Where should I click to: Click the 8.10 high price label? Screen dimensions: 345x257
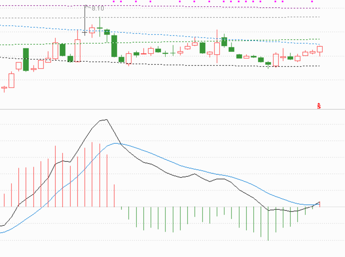tap(98, 8)
